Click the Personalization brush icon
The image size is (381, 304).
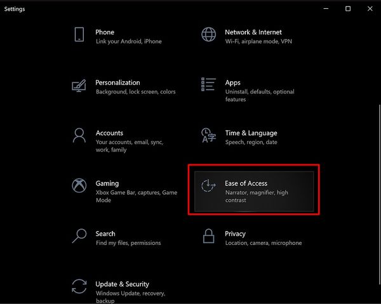pyautogui.click(x=79, y=85)
